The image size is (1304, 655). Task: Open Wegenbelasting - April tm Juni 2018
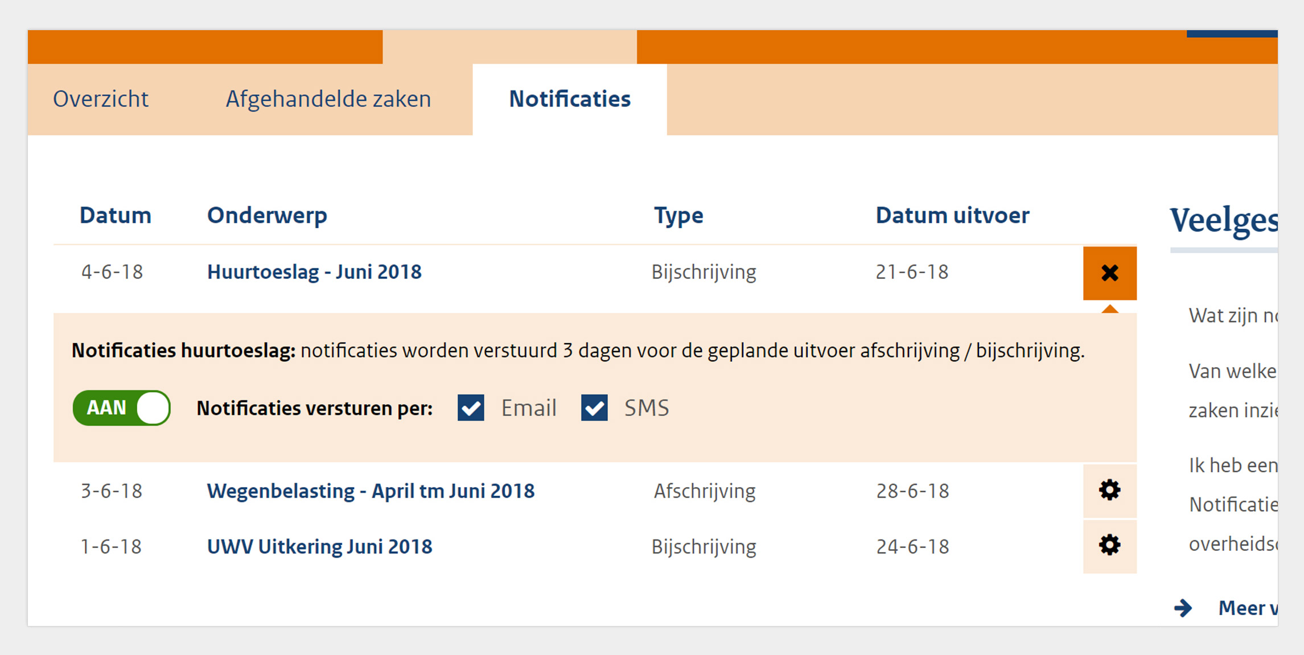[371, 491]
